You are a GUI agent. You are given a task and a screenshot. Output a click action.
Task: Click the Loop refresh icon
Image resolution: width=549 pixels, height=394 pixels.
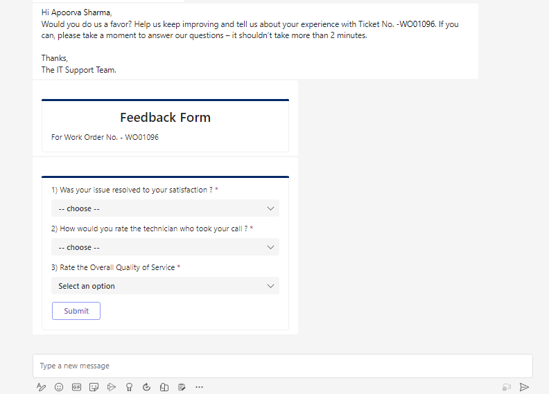146,387
